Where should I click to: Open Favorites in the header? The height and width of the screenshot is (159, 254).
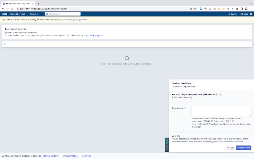[x=34, y=14]
